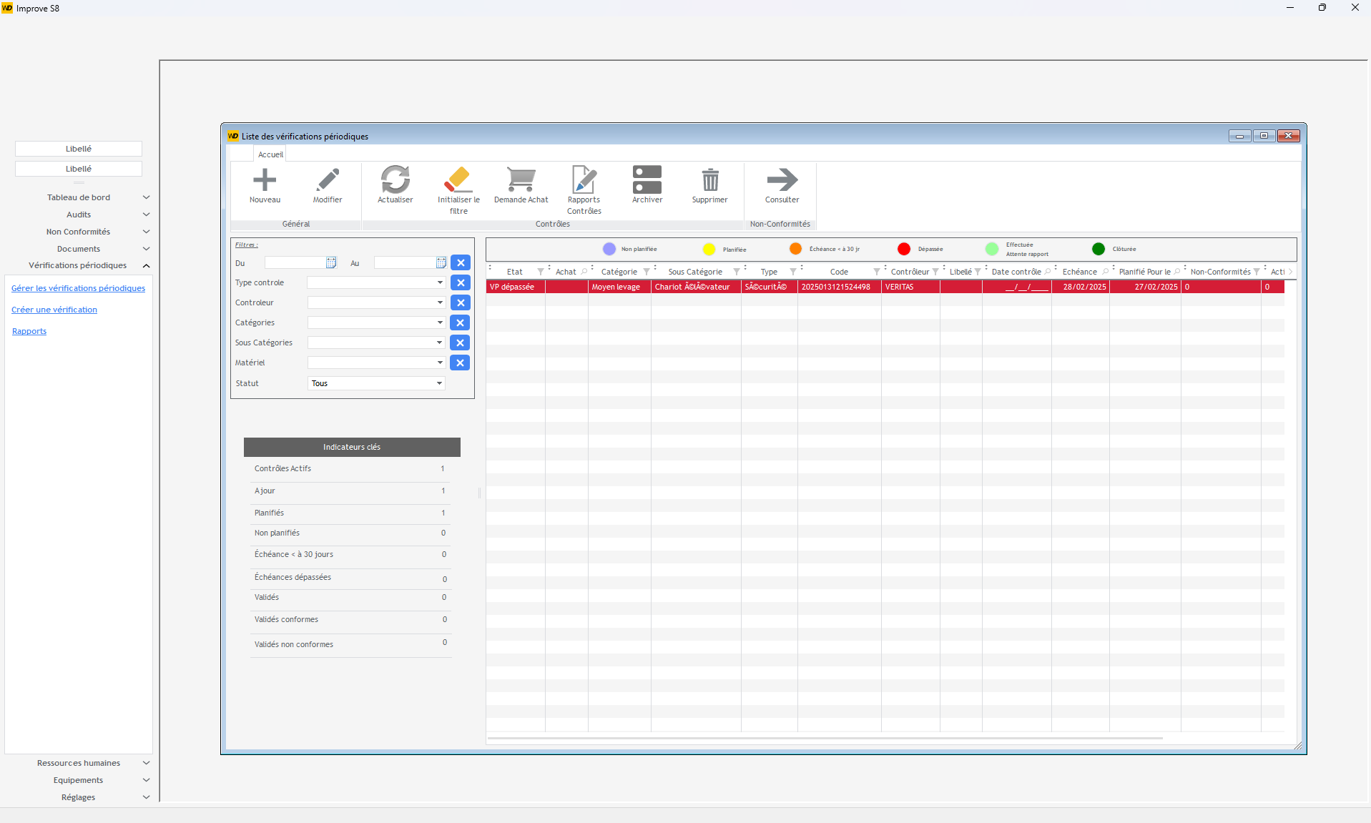The height and width of the screenshot is (823, 1371).
Task: Select the Accueil ribbon tab
Action: click(x=270, y=154)
